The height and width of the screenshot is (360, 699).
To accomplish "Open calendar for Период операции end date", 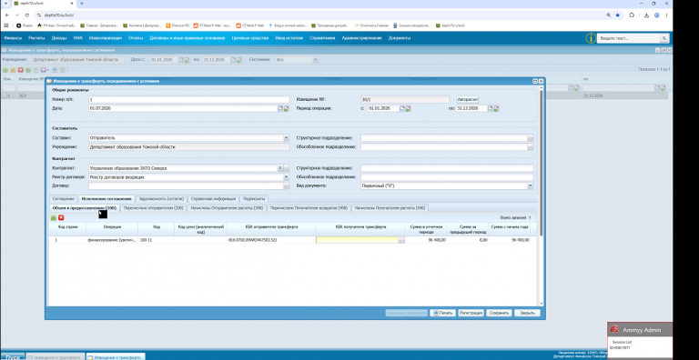I will click(491, 108).
